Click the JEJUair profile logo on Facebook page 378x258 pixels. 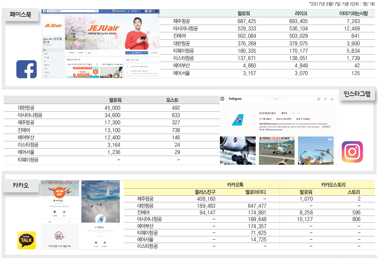coord(53,25)
